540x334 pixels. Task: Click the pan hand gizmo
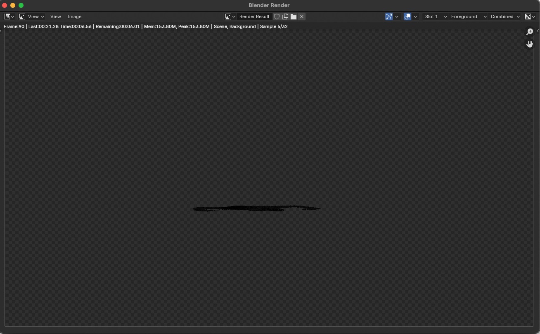pyautogui.click(x=530, y=44)
